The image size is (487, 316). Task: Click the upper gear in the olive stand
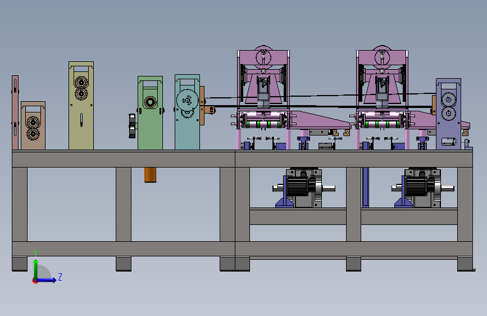(x=81, y=83)
